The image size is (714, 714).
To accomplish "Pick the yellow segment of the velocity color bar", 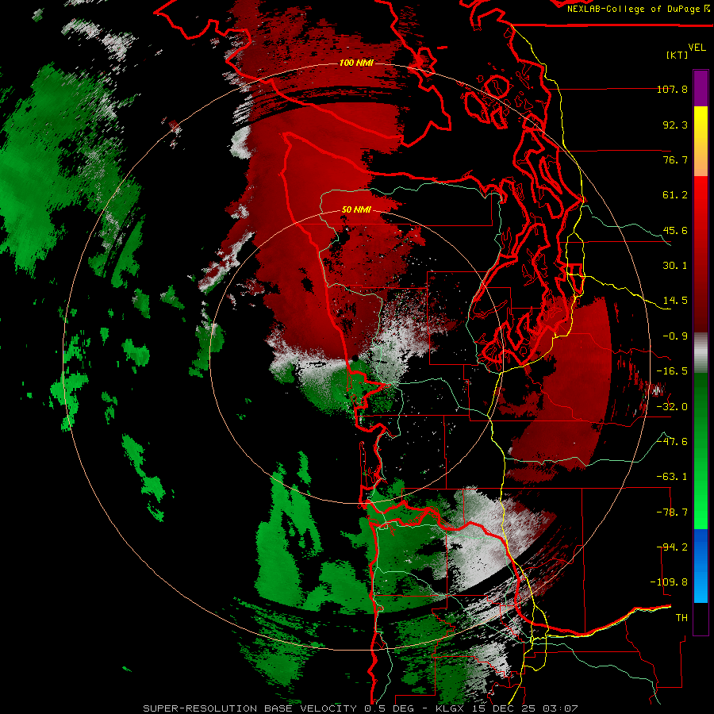I will coord(701,123).
